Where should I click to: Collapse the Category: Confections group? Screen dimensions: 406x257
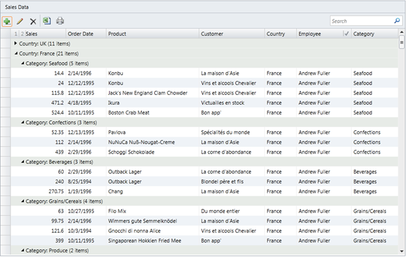tap(23, 122)
